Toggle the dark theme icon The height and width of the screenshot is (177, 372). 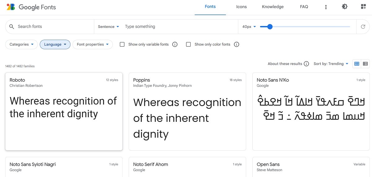click(344, 7)
